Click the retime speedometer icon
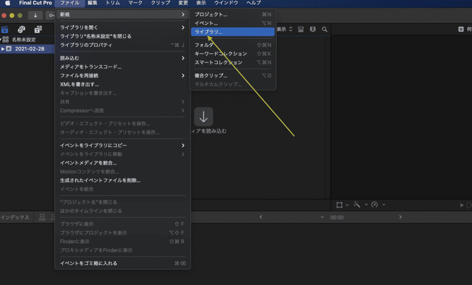 374,205
